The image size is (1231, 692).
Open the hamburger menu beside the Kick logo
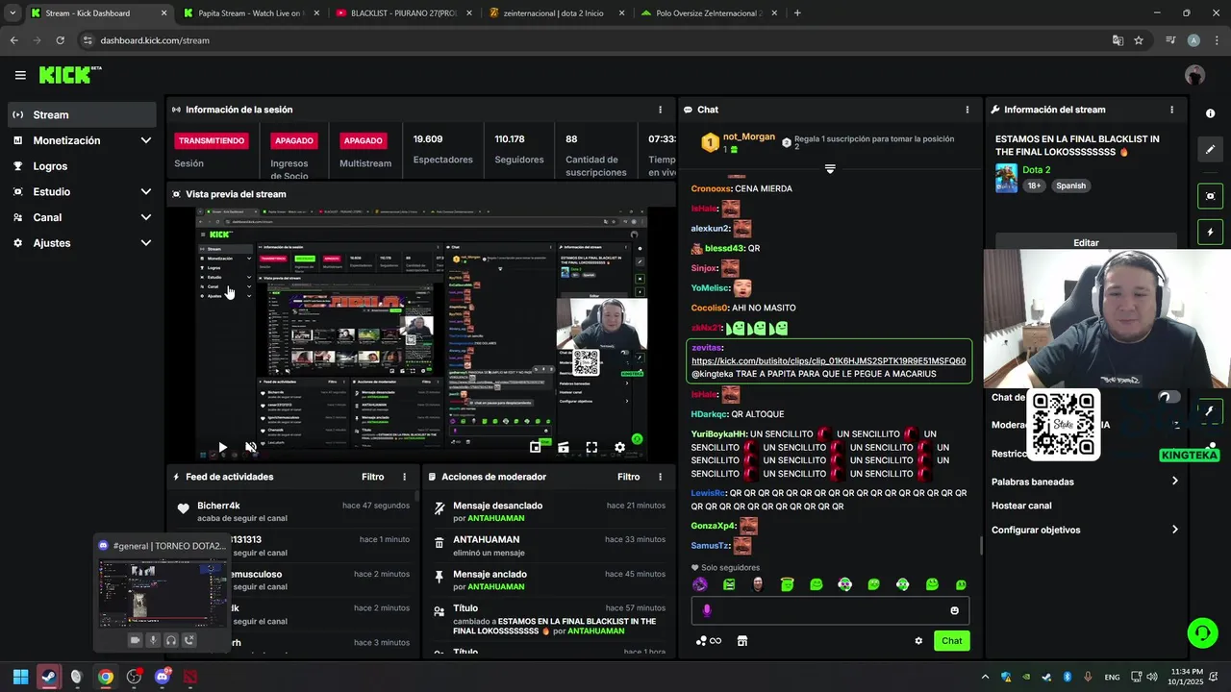(20, 75)
